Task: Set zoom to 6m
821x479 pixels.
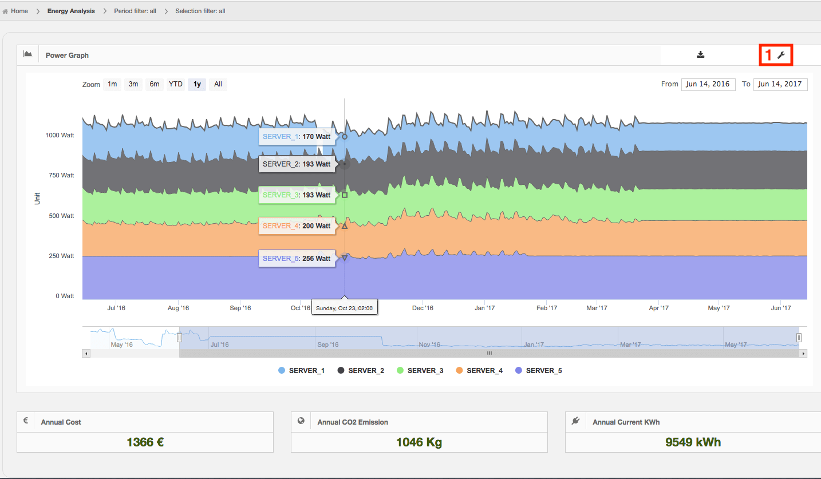Action: pyautogui.click(x=155, y=84)
